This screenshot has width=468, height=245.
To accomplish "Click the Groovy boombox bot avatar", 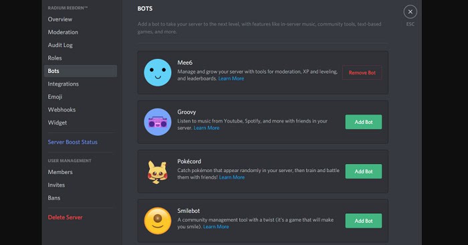I will click(x=158, y=122).
